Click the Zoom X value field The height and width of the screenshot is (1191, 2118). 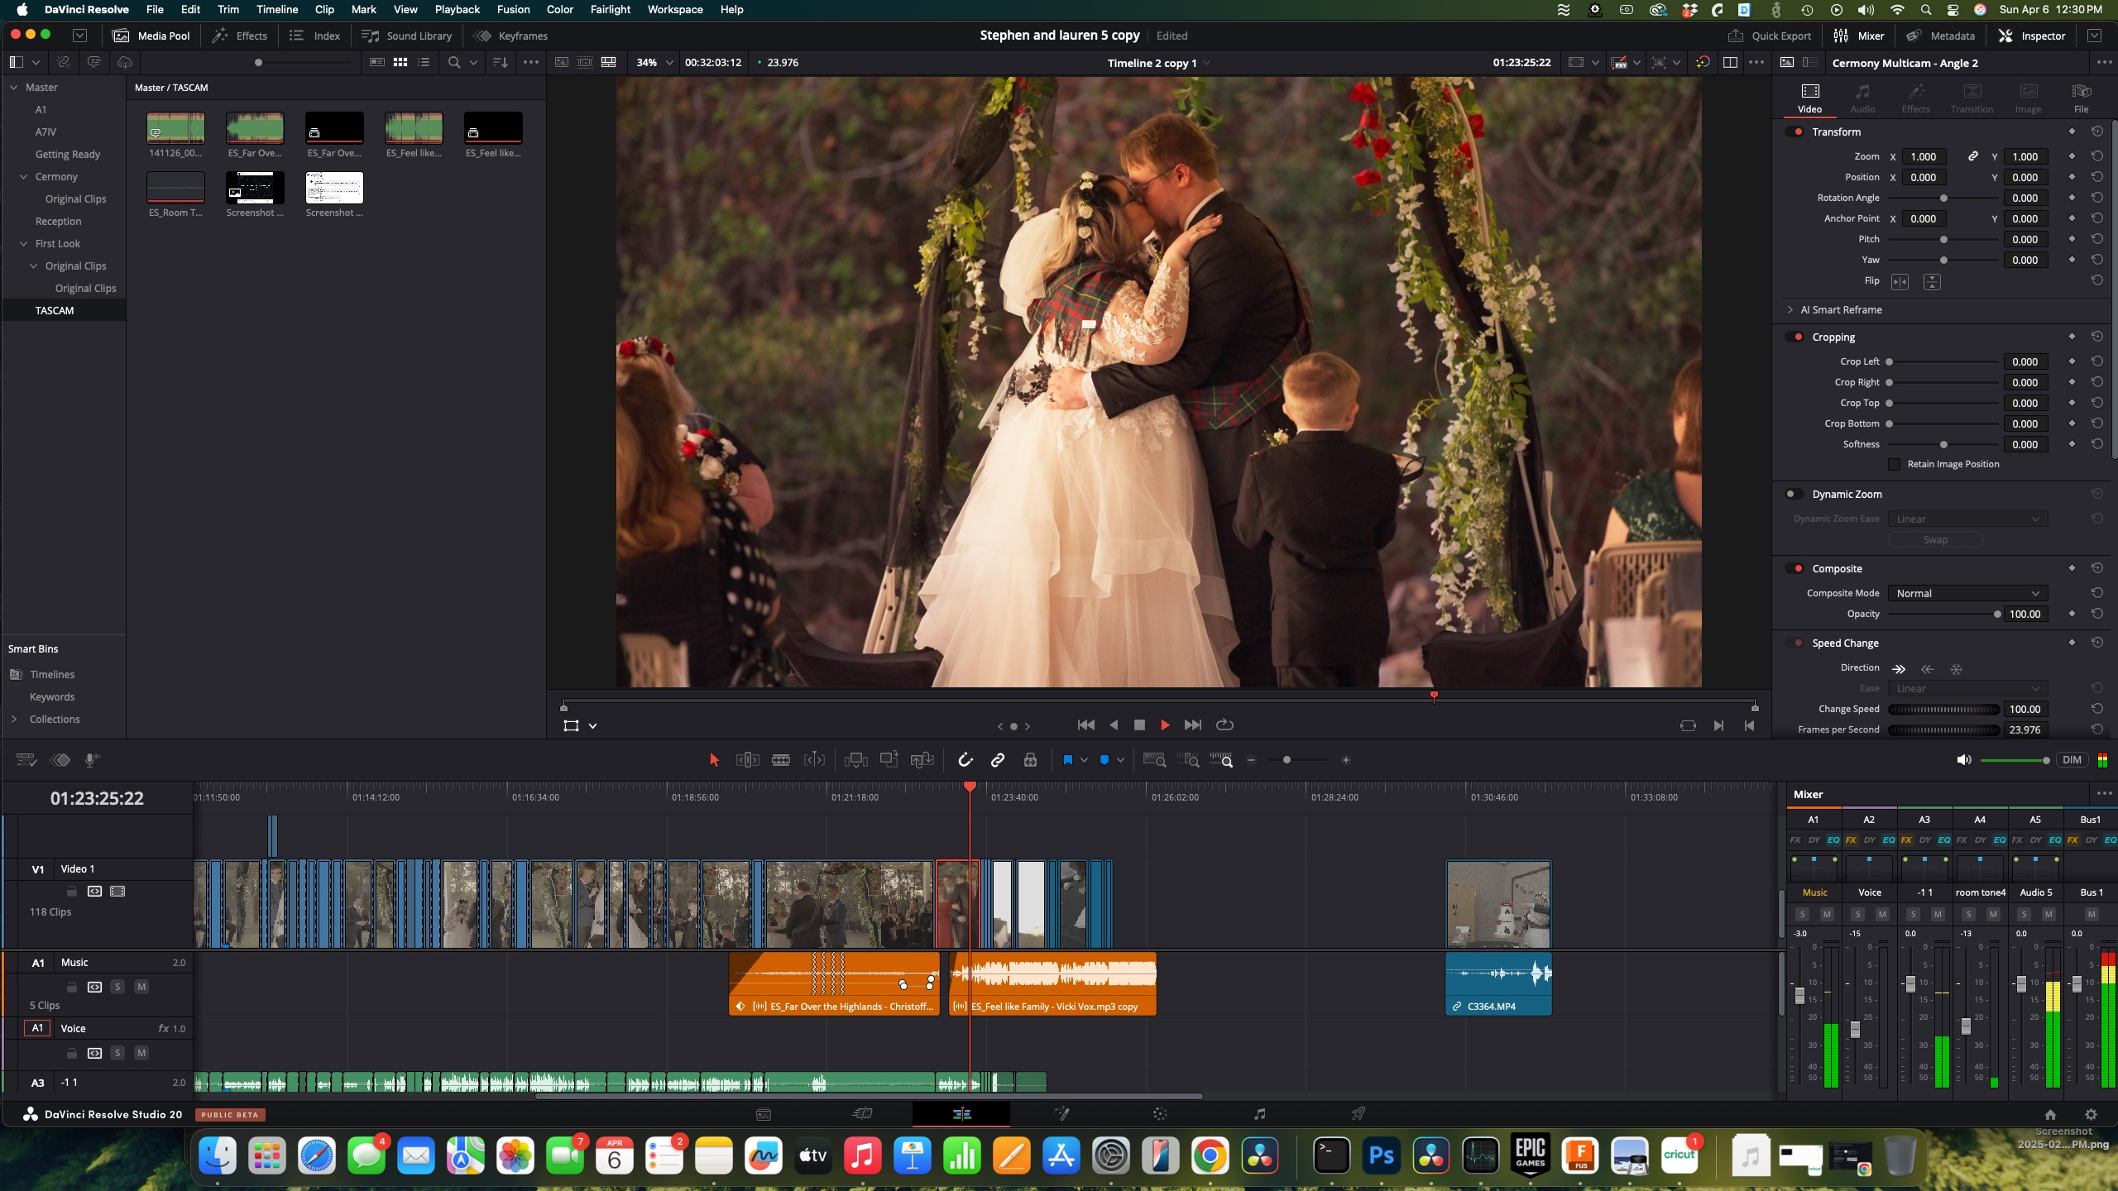1923,156
